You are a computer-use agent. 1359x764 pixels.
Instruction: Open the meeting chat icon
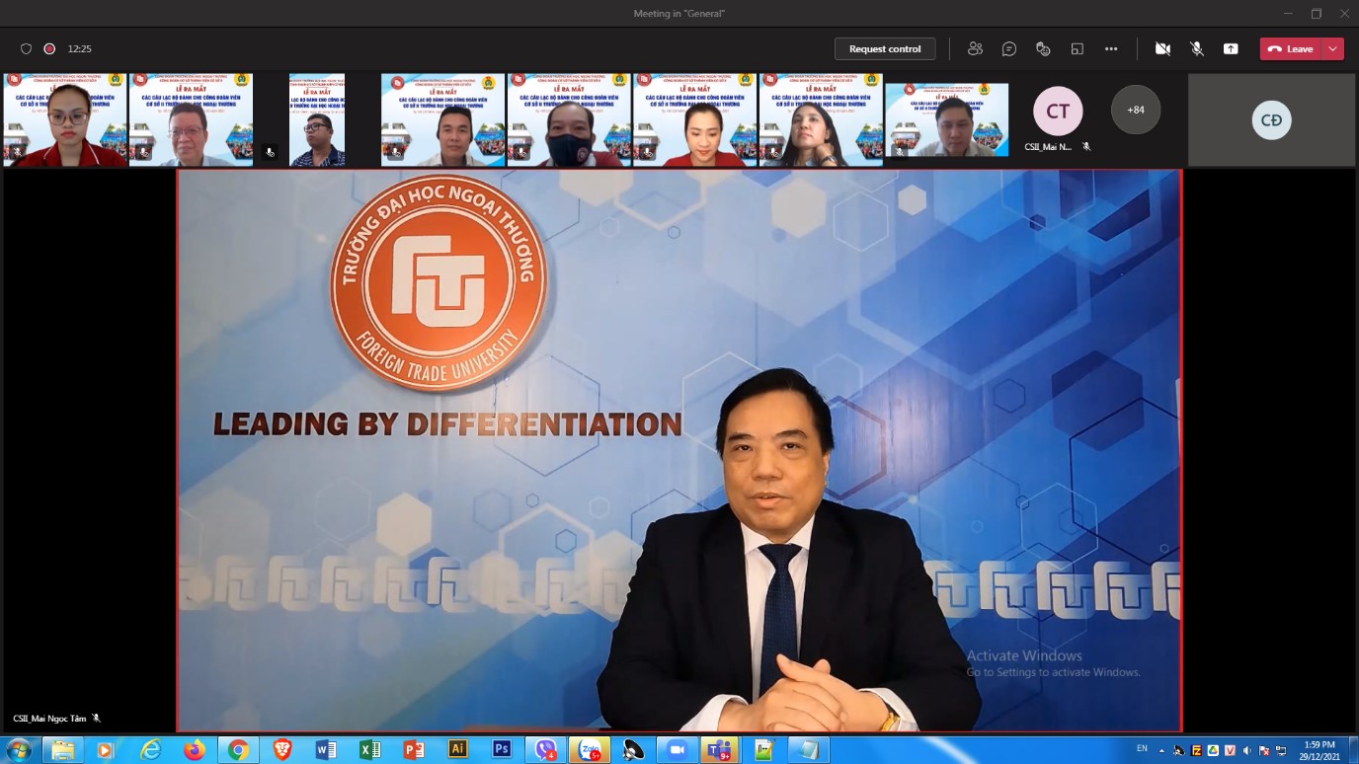coord(1009,48)
